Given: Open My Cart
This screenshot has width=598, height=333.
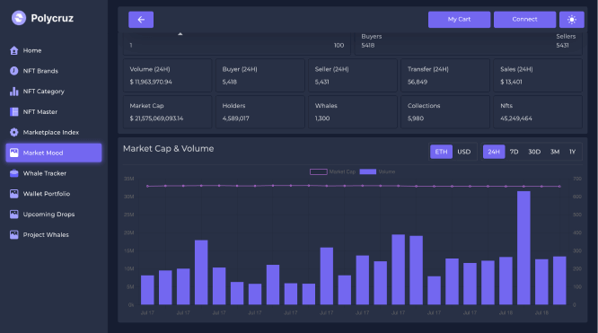Looking at the screenshot, I should 459,20.
